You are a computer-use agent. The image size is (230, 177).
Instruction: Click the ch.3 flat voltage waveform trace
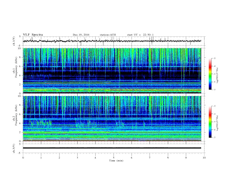tap(112, 148)
